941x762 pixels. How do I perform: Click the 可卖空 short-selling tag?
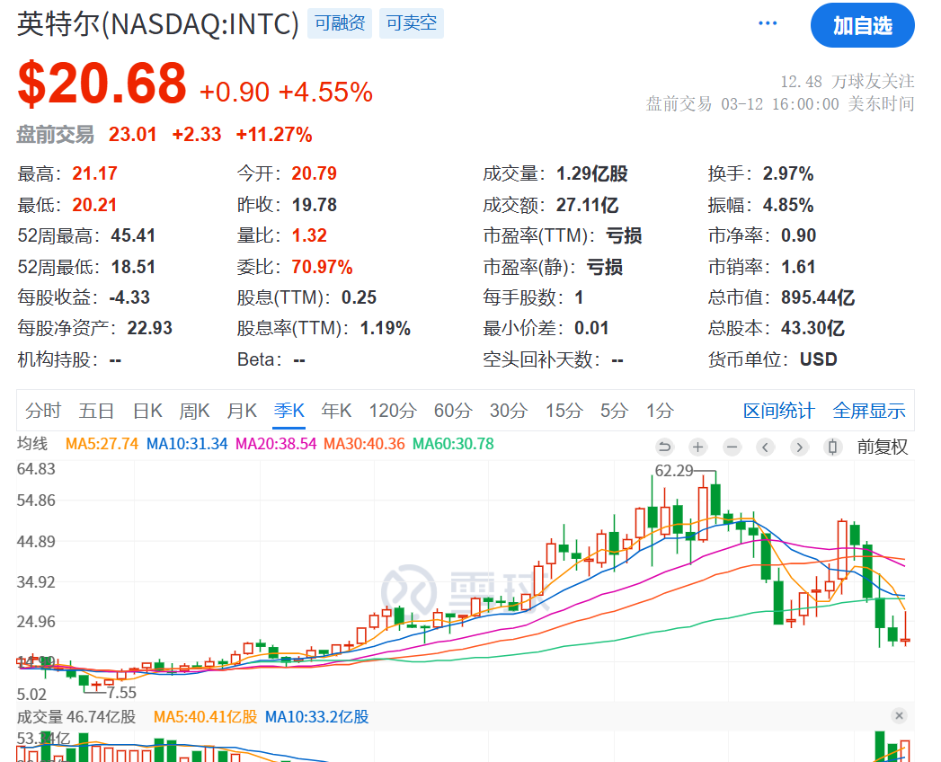tap(412, 23)
